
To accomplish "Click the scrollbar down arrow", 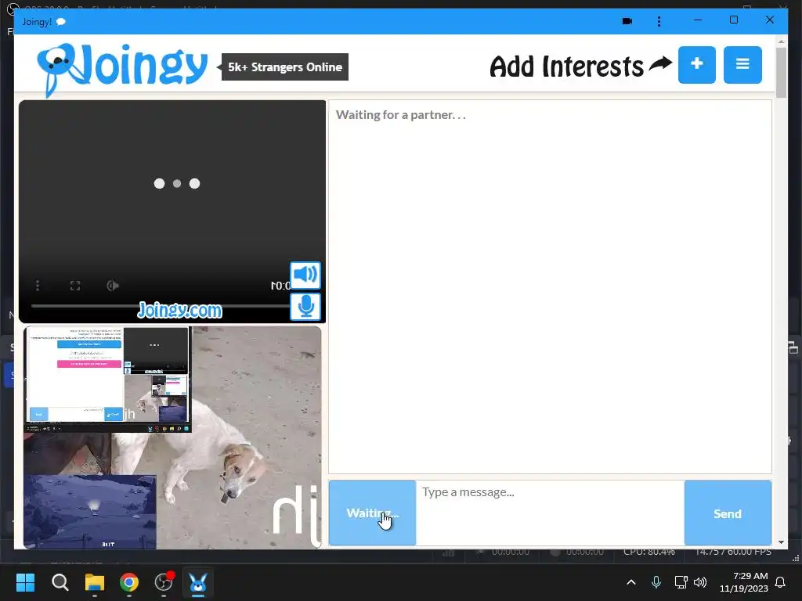I will 781,542.
